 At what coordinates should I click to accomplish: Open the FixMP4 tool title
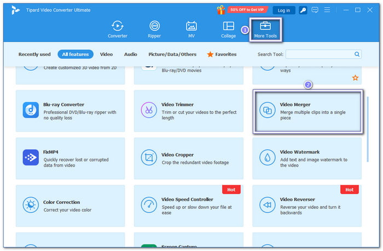click(x=50, y=152)
